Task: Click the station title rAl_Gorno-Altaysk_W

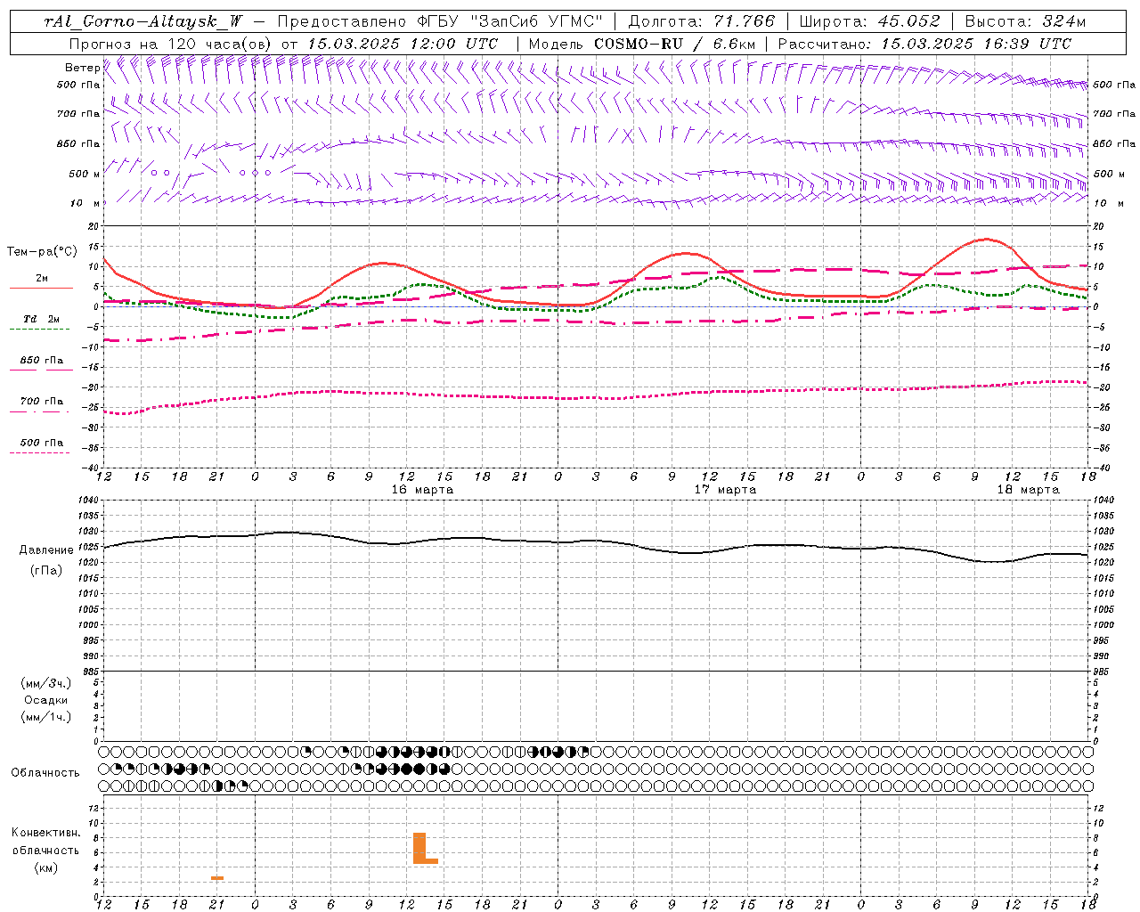Action: (x=144, y=21)
